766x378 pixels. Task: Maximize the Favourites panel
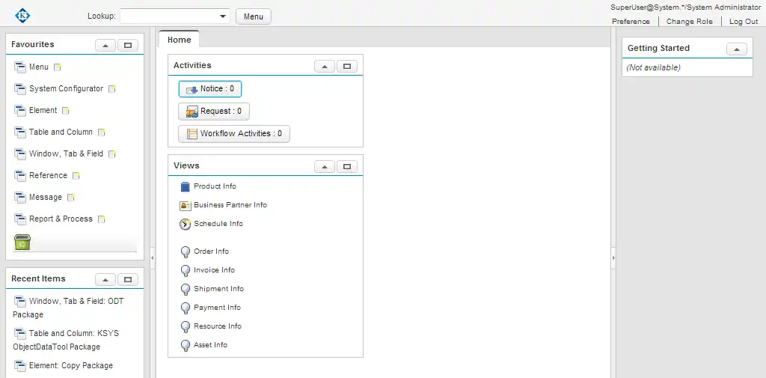pyautogui.click(x=128, y=46)
